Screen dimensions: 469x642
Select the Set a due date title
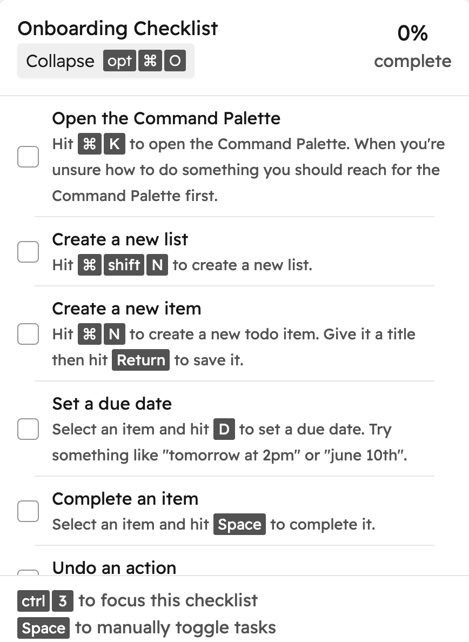[112, 404]
